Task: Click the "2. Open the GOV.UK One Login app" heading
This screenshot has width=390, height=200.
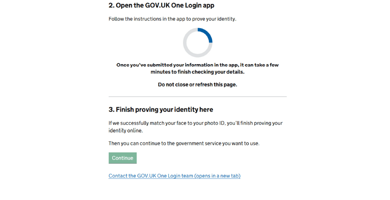Action: (x=161, y=6)
